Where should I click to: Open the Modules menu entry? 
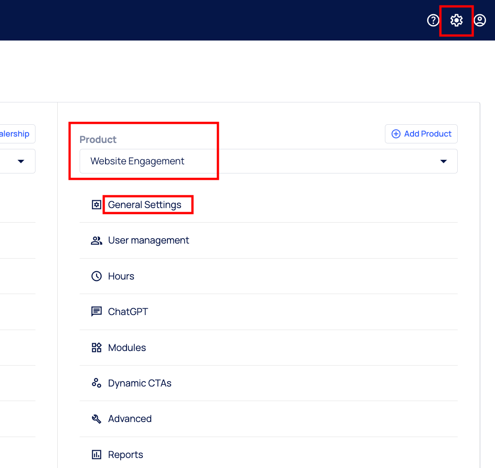click(127, 348)
